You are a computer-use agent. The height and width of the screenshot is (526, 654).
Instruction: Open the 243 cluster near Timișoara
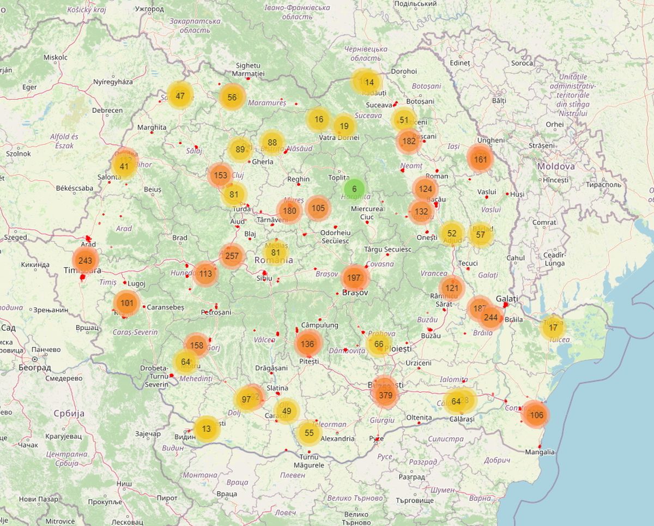tap(85, 261)
